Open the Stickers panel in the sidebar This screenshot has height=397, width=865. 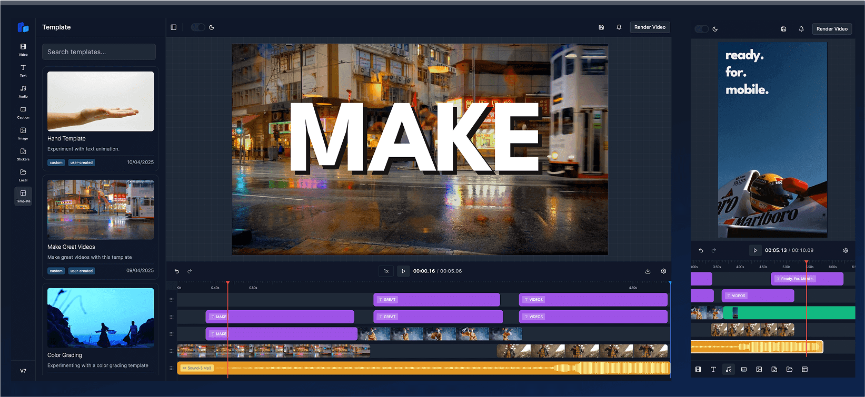click(x=23, y=154)
